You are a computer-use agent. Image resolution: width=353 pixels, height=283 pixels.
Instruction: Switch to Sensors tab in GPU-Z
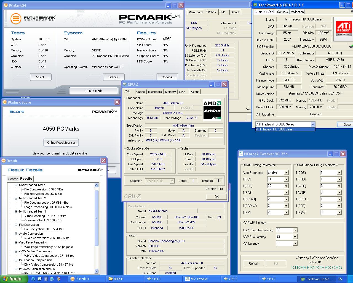(x=282, y=12)
